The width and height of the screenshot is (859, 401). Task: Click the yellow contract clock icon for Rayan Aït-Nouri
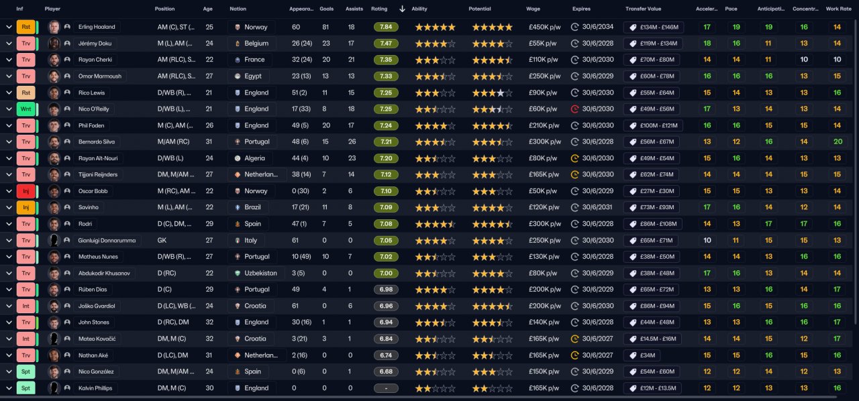574,158
